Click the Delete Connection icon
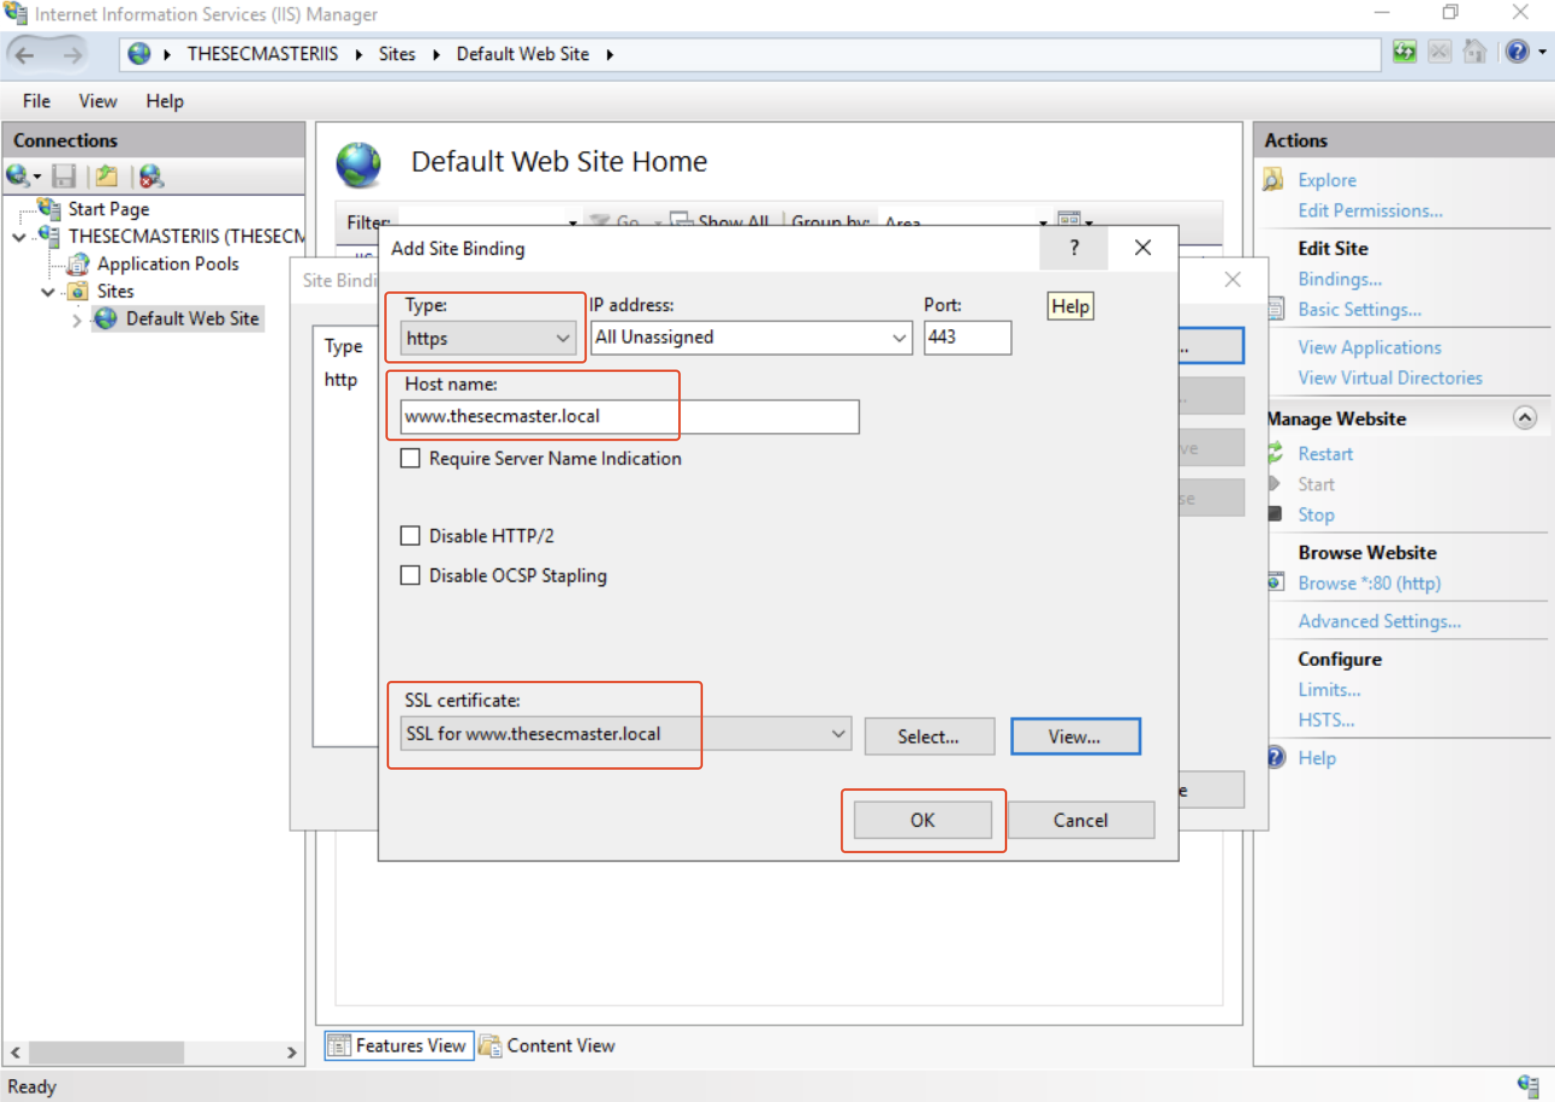 151,177
